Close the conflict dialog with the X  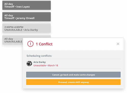118,44
